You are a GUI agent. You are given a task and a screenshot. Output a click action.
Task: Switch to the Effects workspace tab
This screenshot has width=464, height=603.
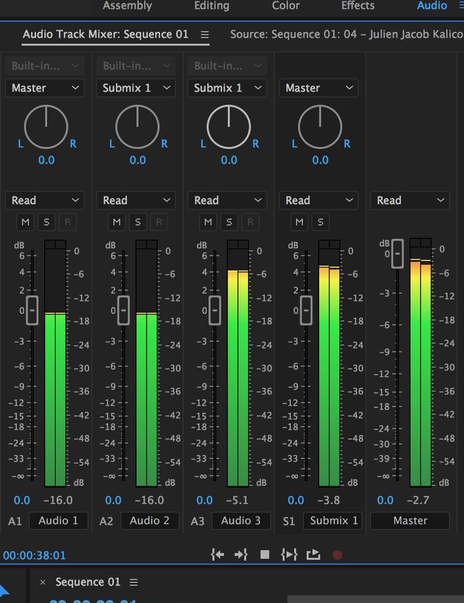pyautogui.click(x=358, y=6)
